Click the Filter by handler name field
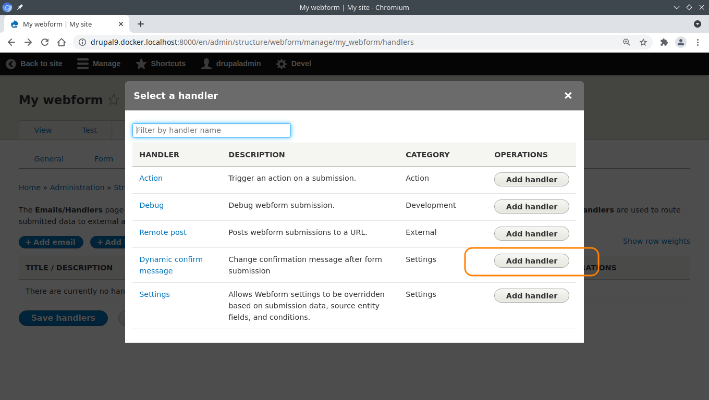Viewport: 709px width, 400px height. [x=212, y=130]
